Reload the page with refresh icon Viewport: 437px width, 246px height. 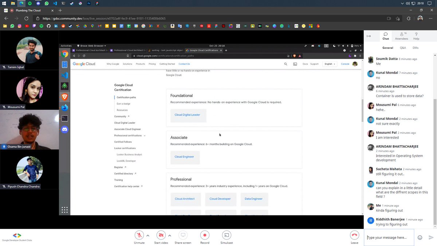pos(26,18)
